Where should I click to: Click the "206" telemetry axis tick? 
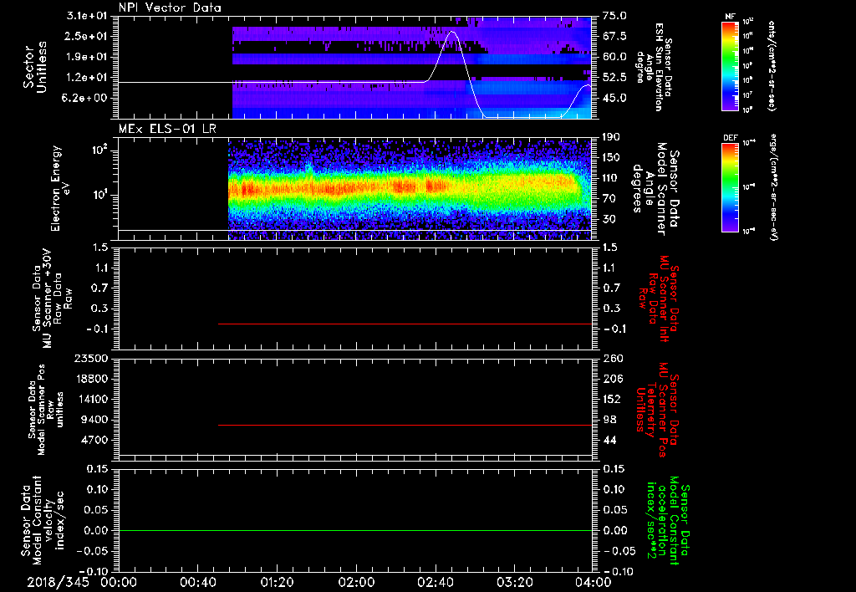611,379
